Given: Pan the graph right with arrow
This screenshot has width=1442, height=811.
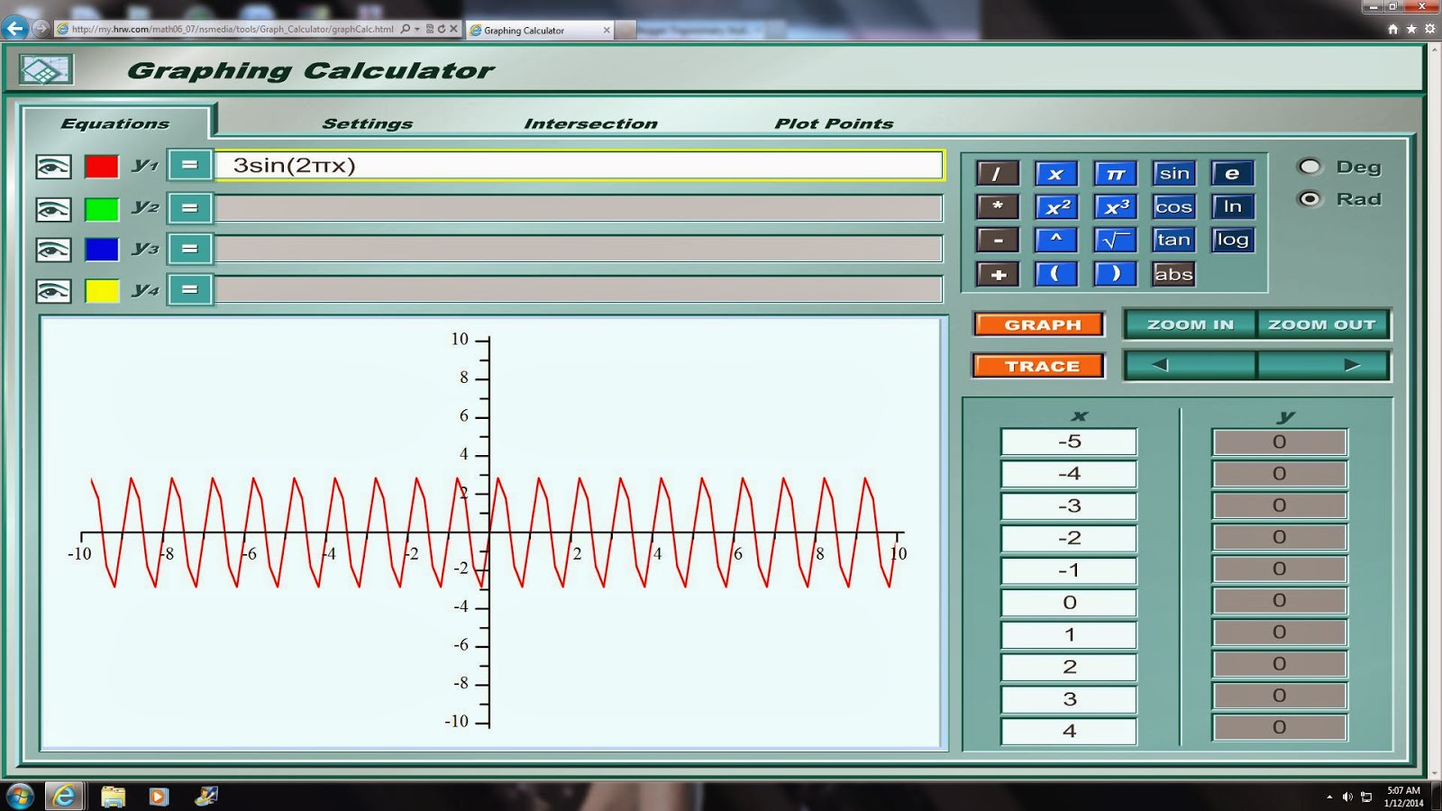Looking at the screenshot, I should tap(1323, 365).
